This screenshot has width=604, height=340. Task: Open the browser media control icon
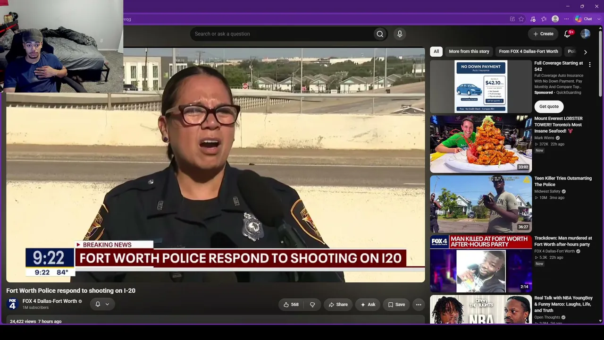coord(533,19)
